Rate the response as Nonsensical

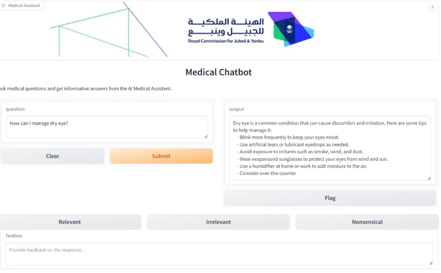point(367,222)
